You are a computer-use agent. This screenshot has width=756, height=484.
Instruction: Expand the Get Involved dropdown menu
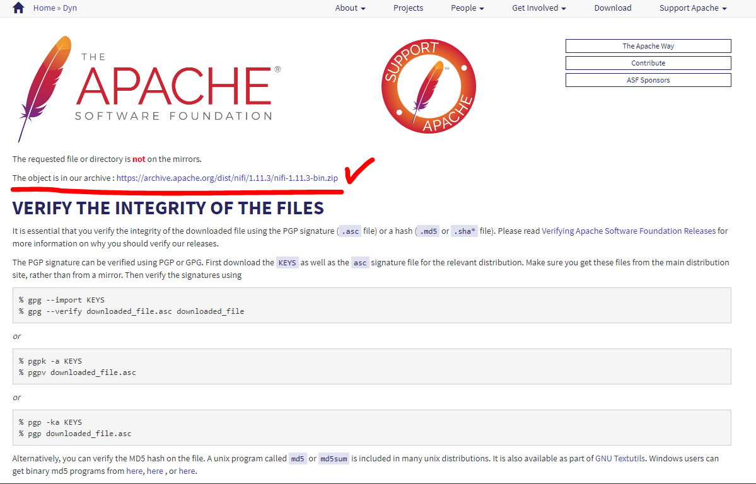click(x=538, y=8)
